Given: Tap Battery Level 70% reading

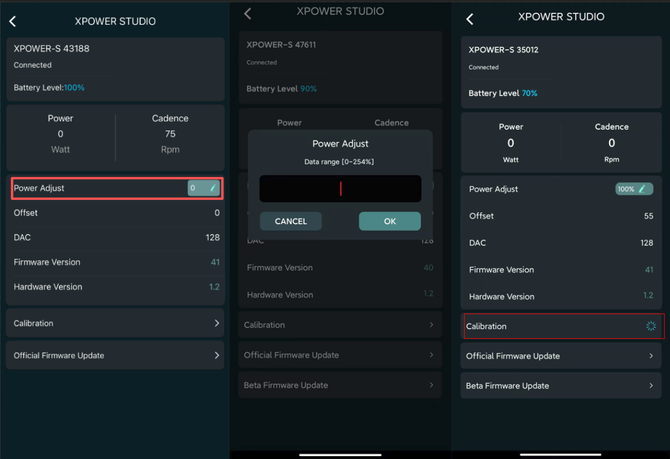Looking at the screenshot, I should tap(529, 93).
